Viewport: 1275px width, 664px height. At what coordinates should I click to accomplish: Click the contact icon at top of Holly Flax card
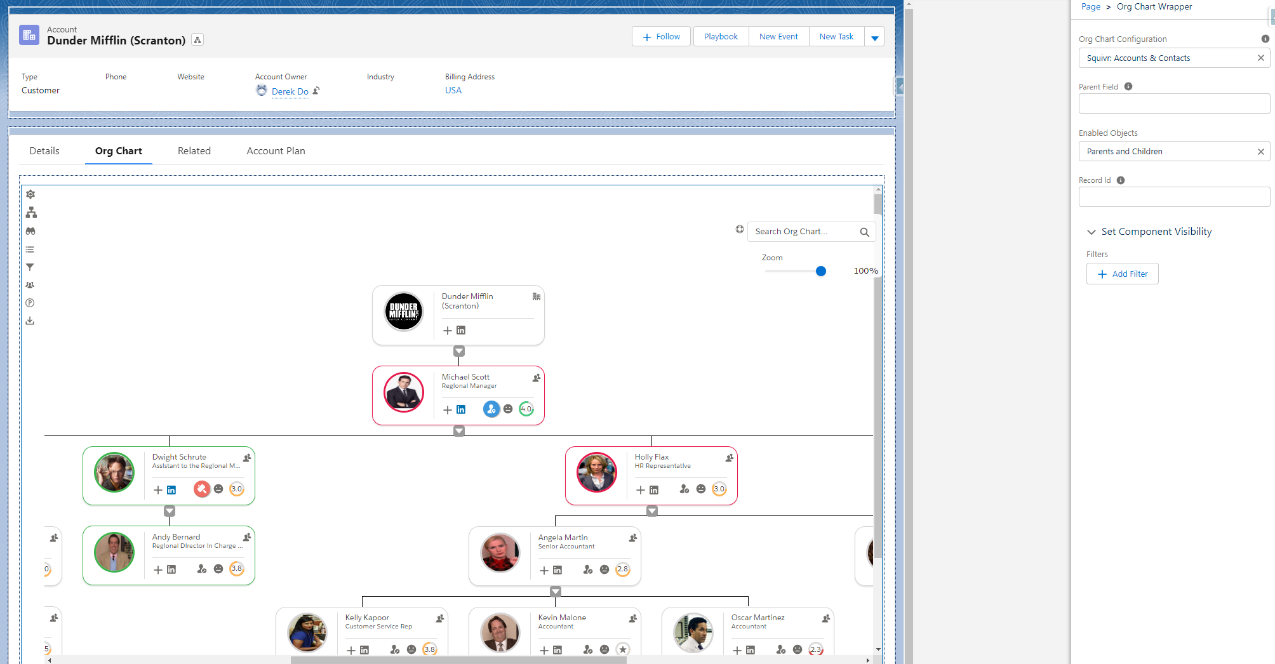coord(730,458)
